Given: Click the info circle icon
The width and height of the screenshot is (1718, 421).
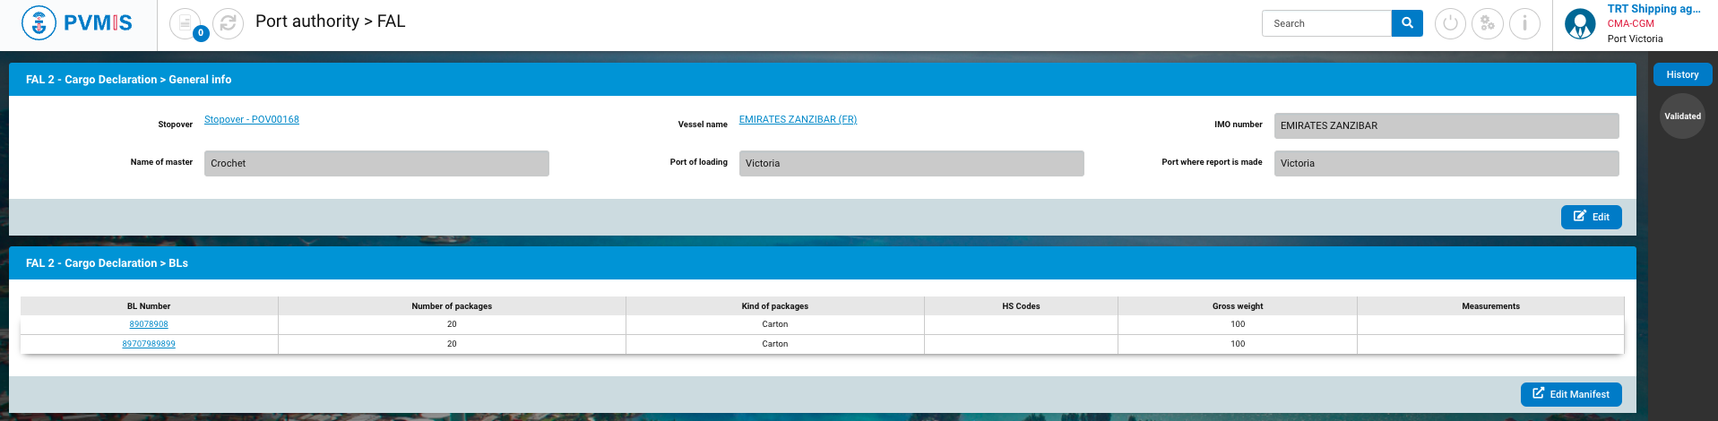Looking at the screenshot, I should click(x=1524, y=23).
